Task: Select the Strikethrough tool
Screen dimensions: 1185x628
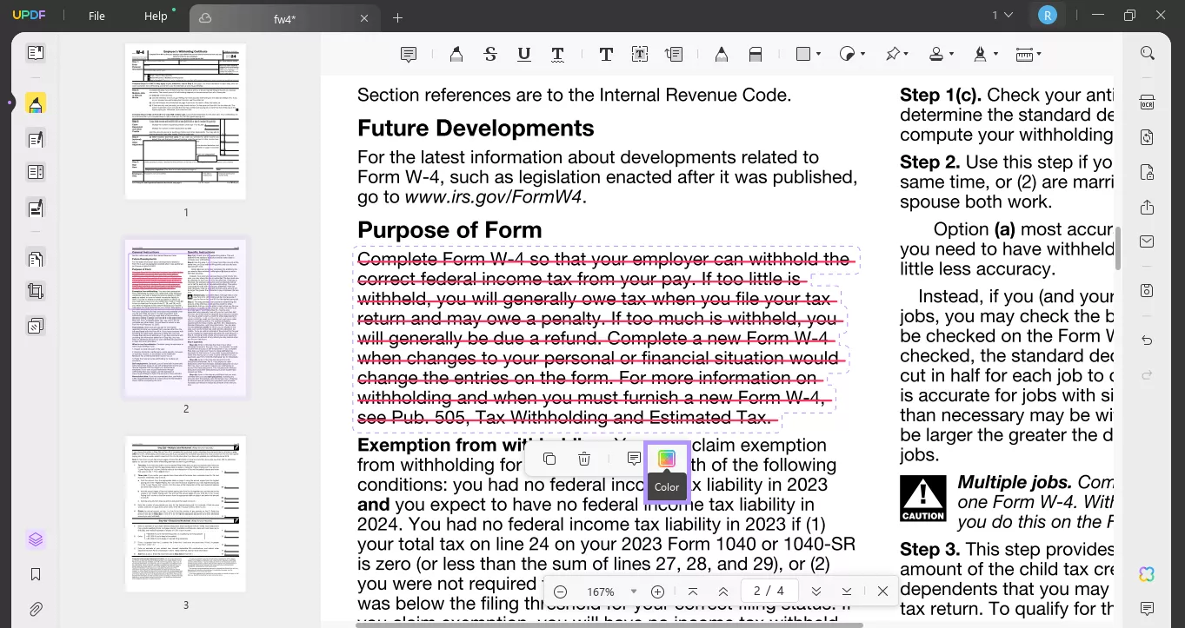Action: tap(490, 54)
